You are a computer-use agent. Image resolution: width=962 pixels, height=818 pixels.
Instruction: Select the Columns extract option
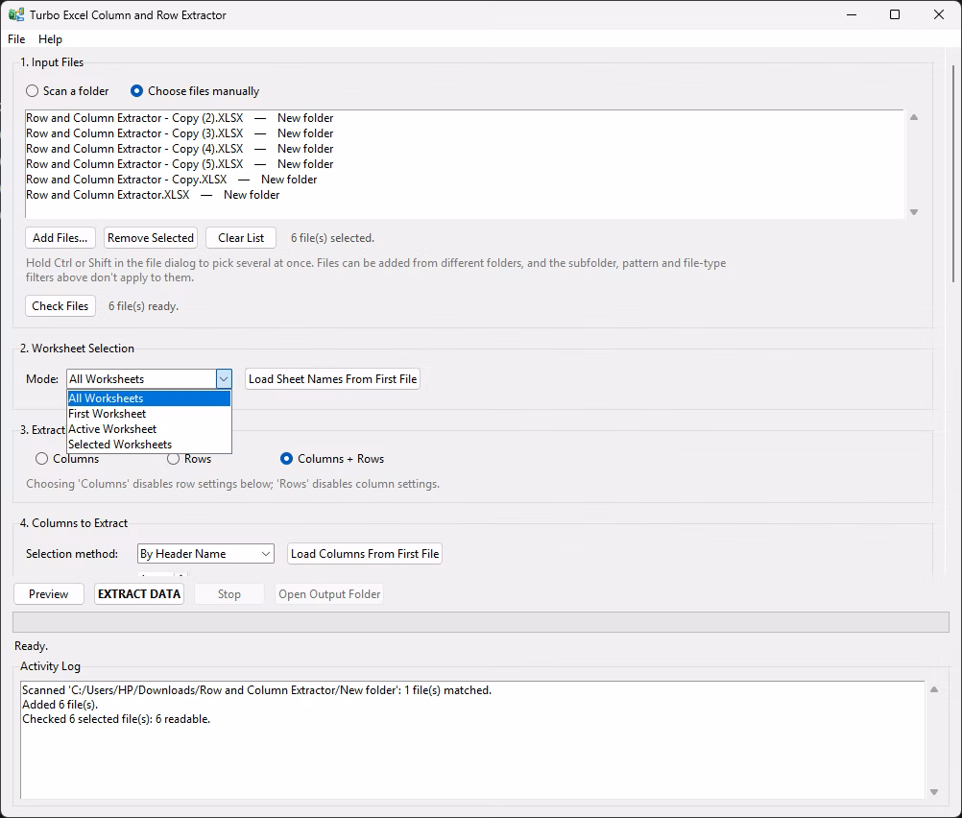coord(67,459)
